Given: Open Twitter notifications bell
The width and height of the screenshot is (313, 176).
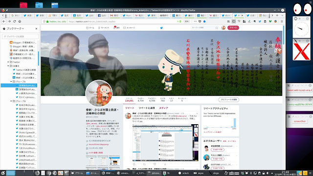Looking at the screenshot, I should click(116, 28).
